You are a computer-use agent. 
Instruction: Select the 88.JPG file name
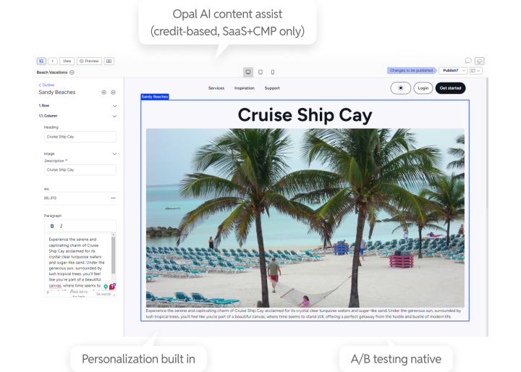(50, 198)
